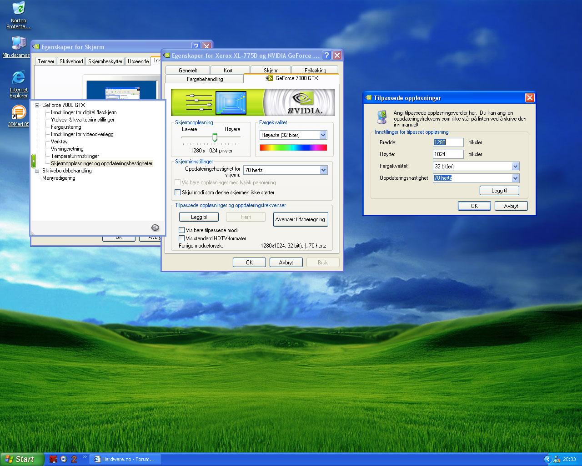Viewport: 582px width, 466px height.
Task: Click the pin icon in the NVIDIA menu
Action: pos(155,228)
